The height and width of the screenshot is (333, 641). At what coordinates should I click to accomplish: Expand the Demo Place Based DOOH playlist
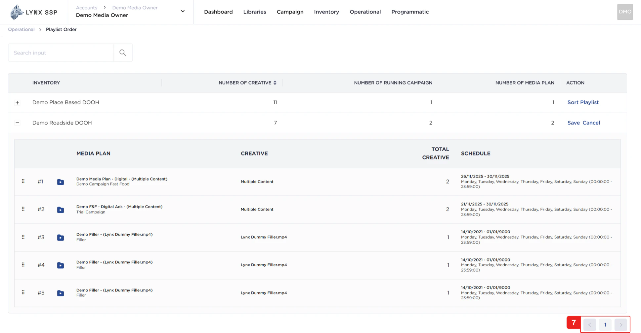(x=18, y=103)
